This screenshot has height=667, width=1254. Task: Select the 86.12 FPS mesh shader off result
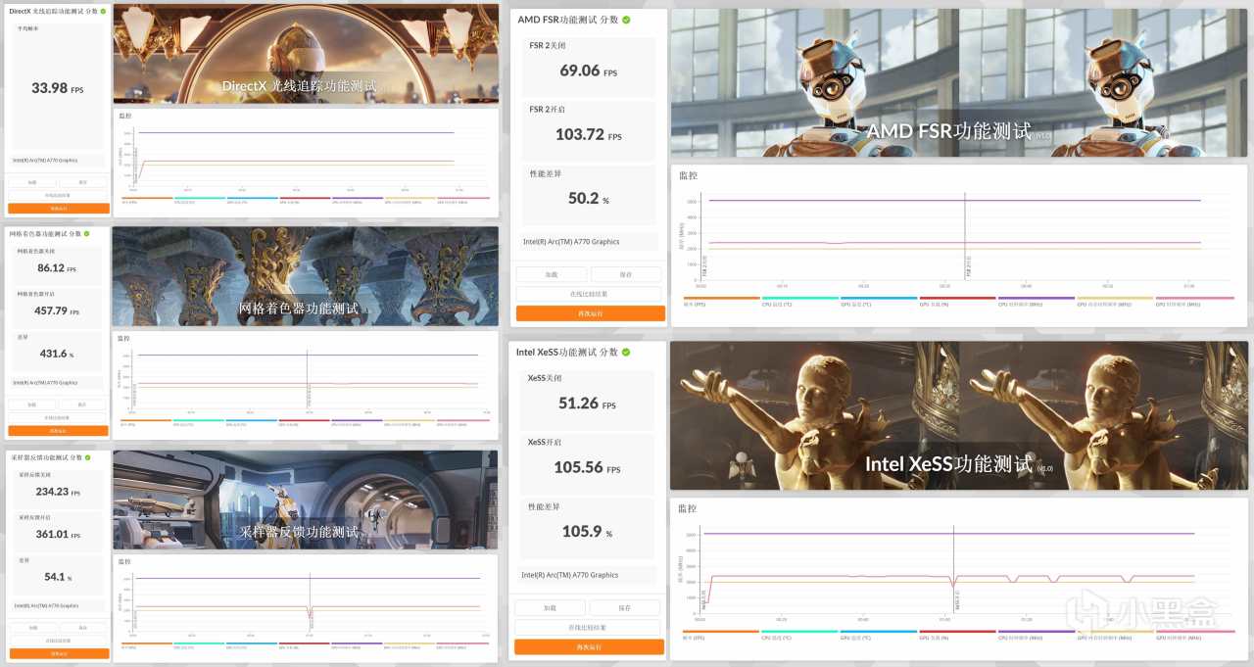pos(58,268)
